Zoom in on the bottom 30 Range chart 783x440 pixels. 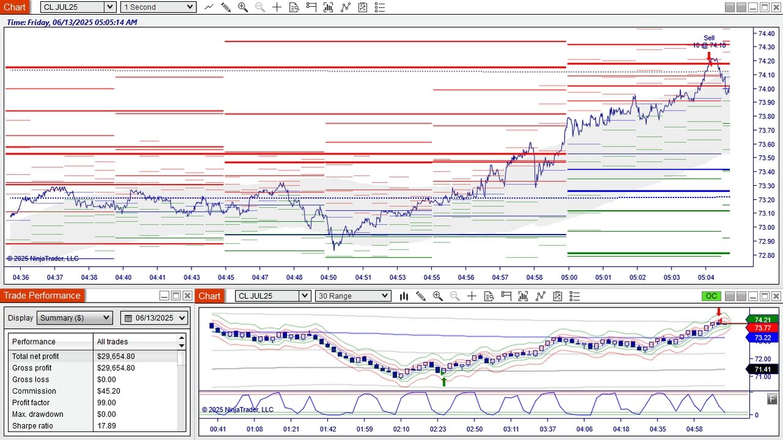click(438, 296)
